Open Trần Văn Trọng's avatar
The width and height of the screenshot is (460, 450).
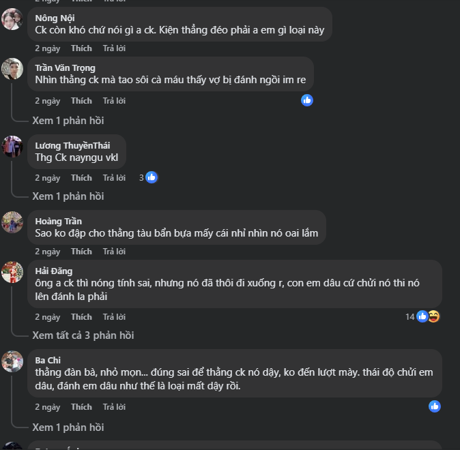click(x=12, y=69)
